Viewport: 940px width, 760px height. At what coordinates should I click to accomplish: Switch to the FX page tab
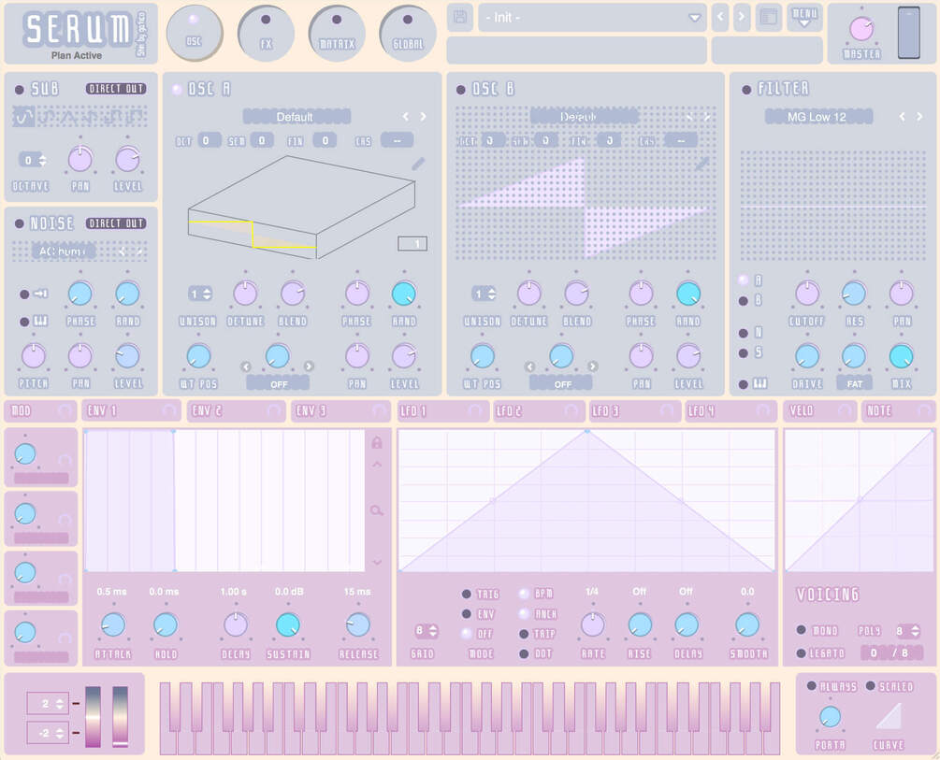(266, 34)
